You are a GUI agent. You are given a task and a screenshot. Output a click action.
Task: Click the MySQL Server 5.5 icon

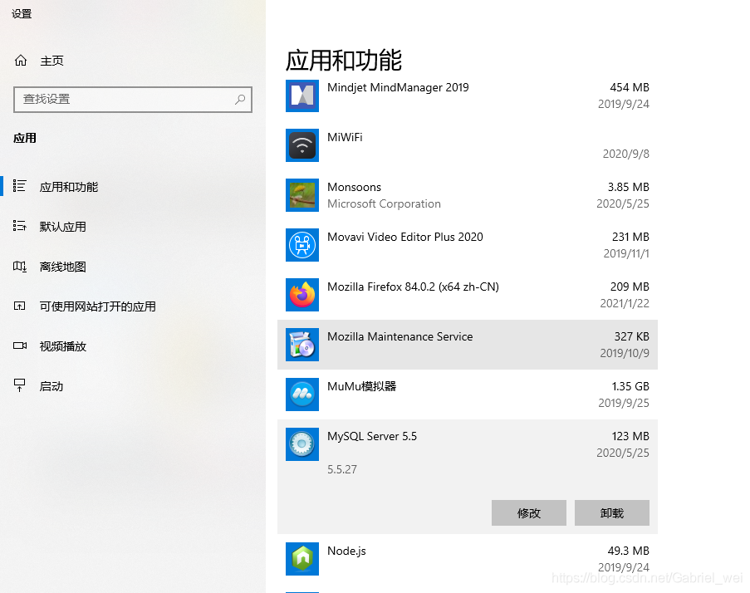coord(301,444)
